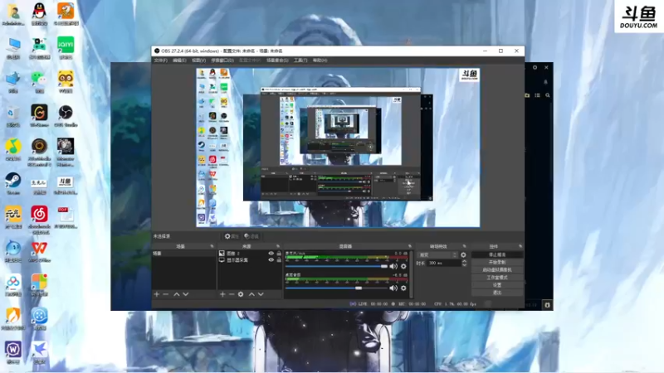
Task: Open the 停靠窗口(D) menu
Action: [222, 61]
